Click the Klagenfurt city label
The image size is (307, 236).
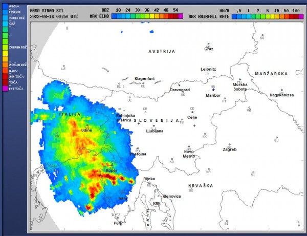point(145,78)
